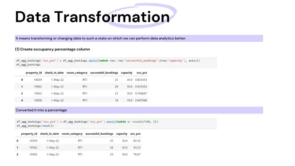Click "capacity" header in the upper table
Screen dimensions: 295x166
[x=127, y=73]
